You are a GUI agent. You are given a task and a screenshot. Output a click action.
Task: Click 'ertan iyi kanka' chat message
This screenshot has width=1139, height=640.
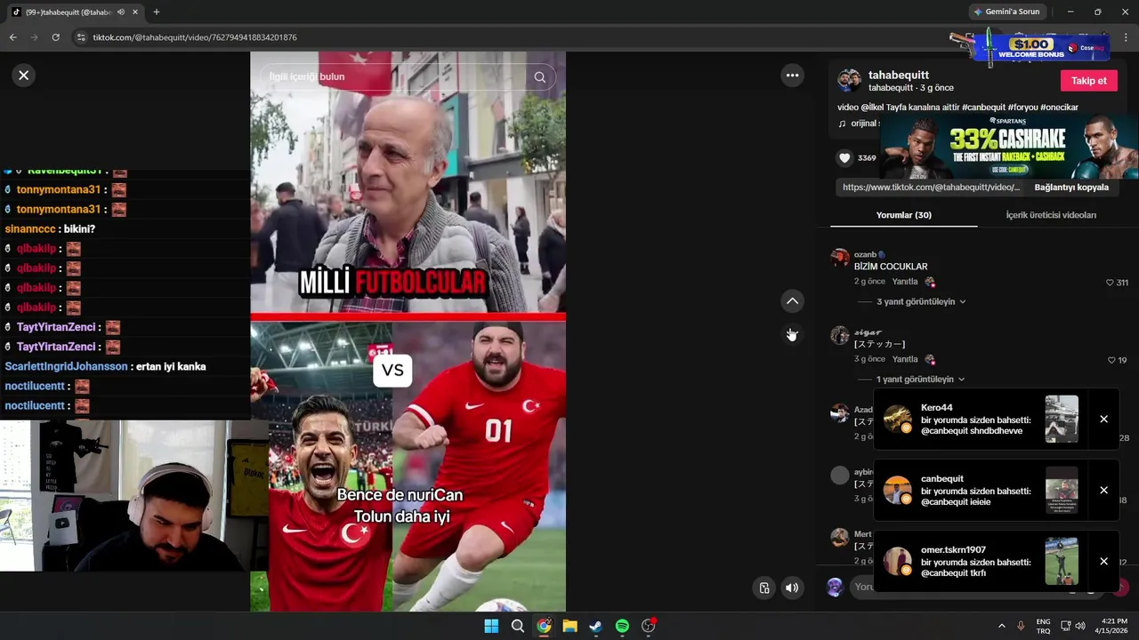coord(171,366)
